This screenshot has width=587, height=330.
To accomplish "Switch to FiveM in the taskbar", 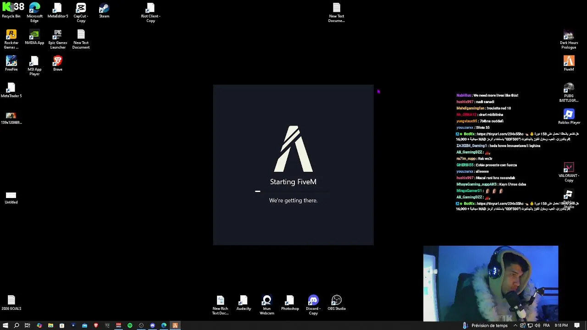I will tap(175, 325).
